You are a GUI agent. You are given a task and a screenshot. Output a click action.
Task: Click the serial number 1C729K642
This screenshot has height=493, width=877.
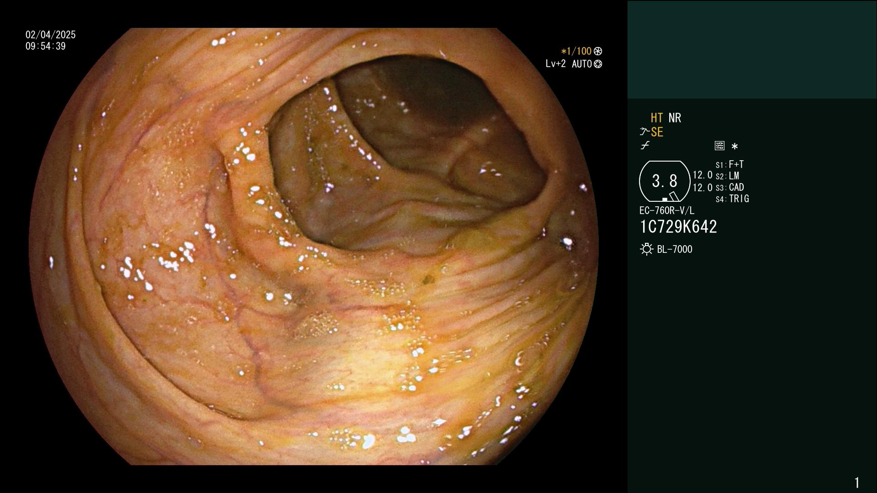coord(678,227)
